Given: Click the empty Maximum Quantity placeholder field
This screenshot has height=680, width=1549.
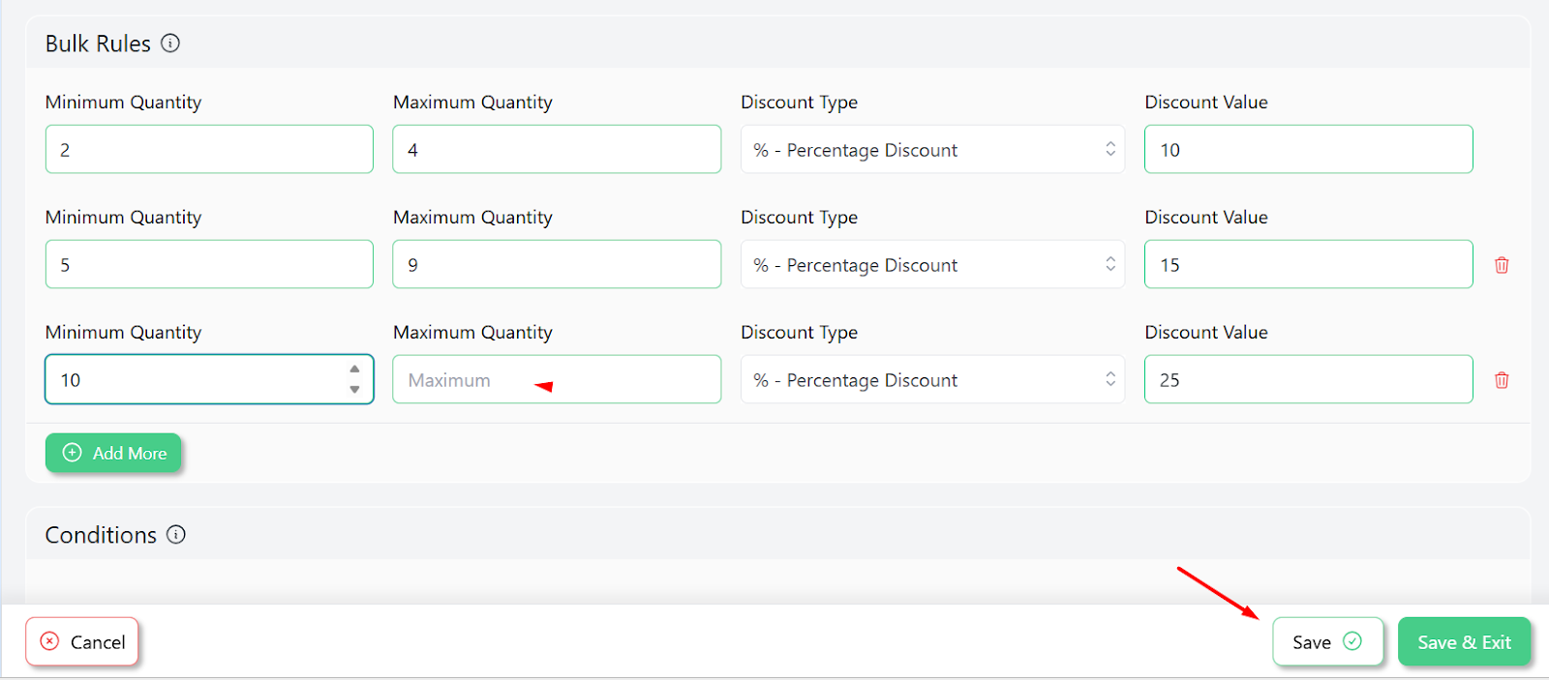Looking at the screenshot, I should (557, 380).
